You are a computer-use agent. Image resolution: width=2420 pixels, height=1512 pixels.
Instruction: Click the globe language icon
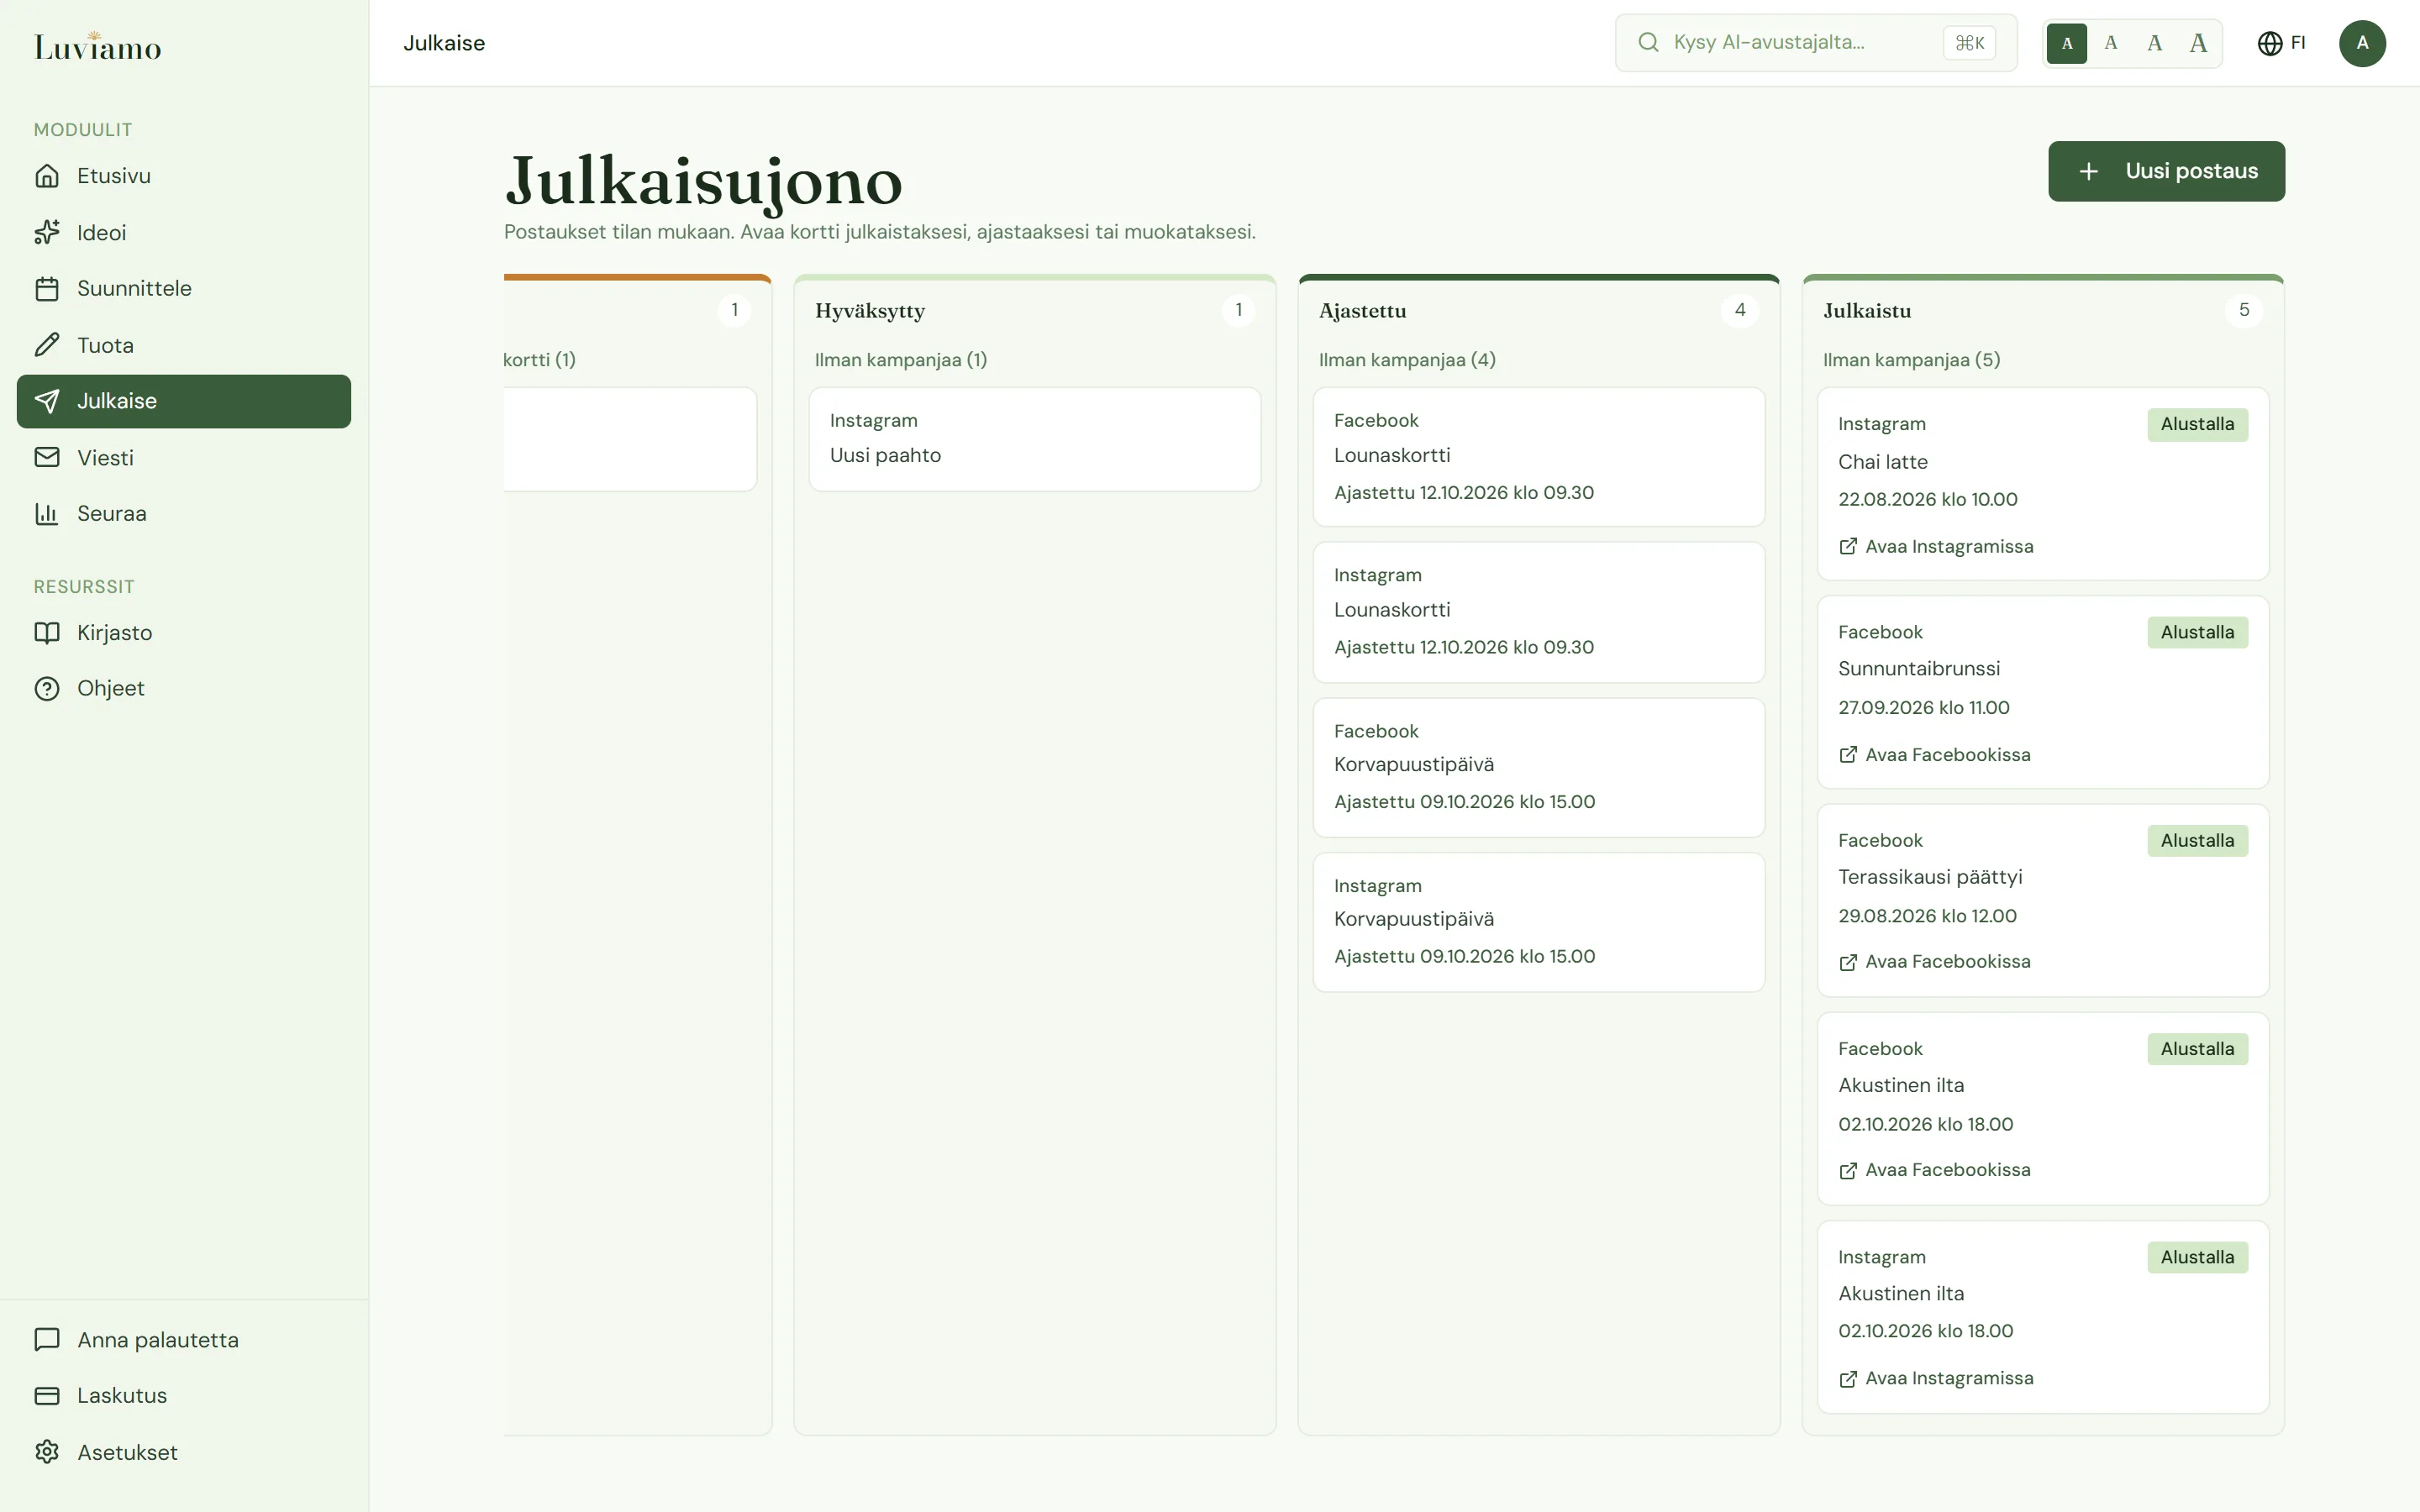(x=2270, y=43)
